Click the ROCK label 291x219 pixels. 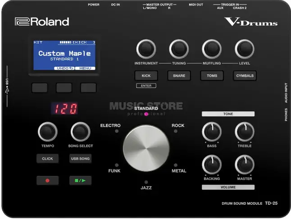(178, 125)
